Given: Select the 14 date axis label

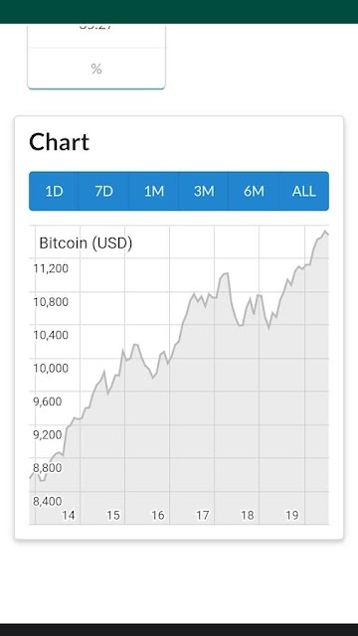Looking at the screenshot, I should coord(69,515).
